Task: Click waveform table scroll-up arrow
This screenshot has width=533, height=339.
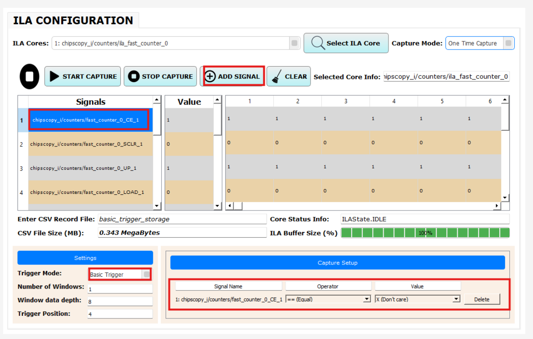Action: [505, 100]
